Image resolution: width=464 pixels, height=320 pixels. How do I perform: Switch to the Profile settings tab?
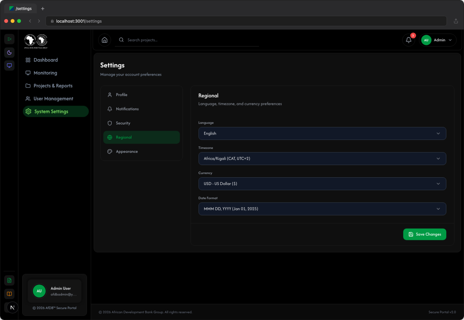point(141,95)
